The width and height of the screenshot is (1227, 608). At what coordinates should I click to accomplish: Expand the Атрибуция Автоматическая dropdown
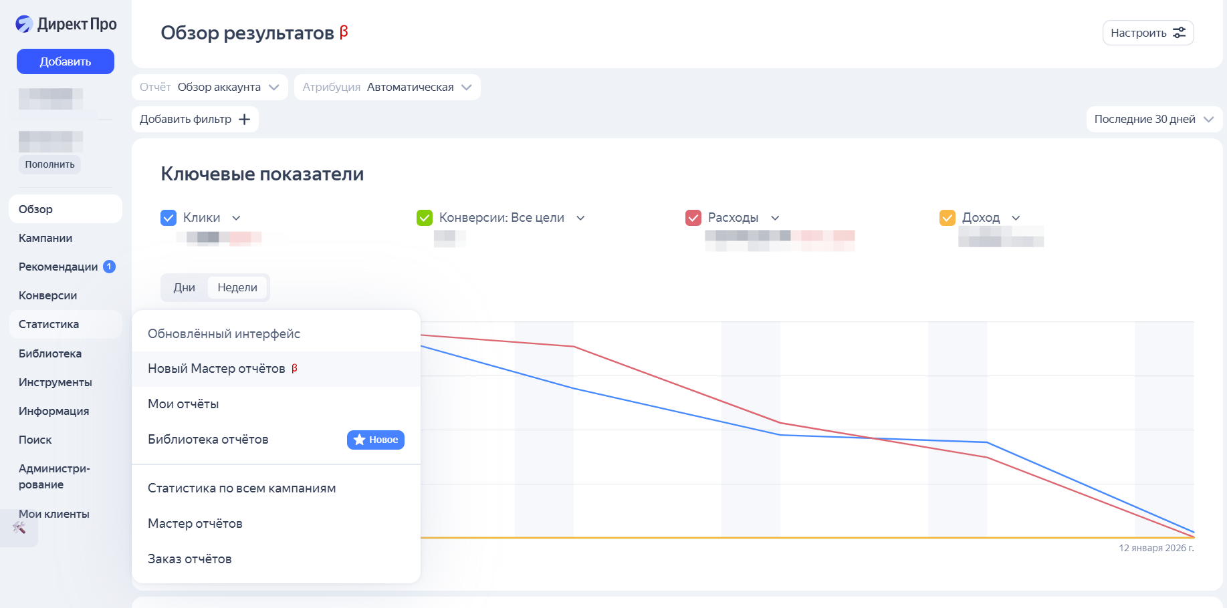(x=386, y=88)
